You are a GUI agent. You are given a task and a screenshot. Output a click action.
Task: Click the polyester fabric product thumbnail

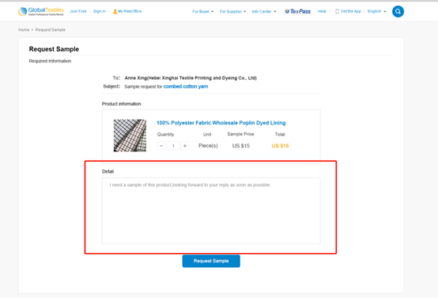(130, 136)
